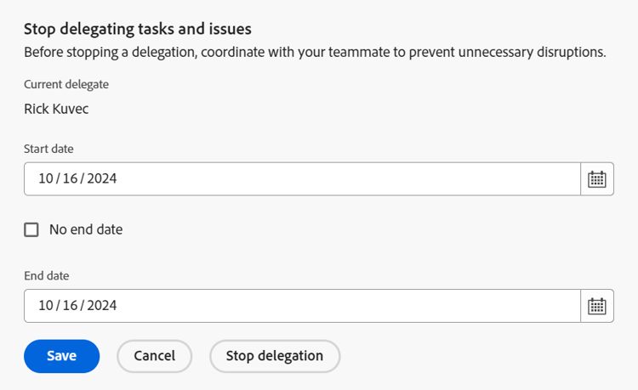Focus the End date input field
The height and width of the screenshot is (390, 638).
pos(340,306)
